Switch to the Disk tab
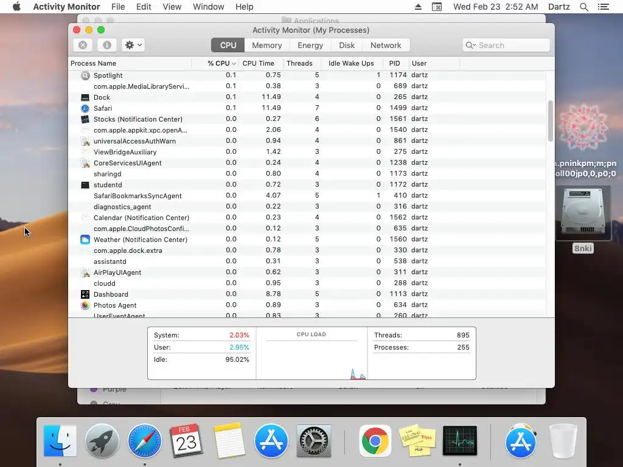This screenshot has height=467, width=623. (x=347, y=45)
